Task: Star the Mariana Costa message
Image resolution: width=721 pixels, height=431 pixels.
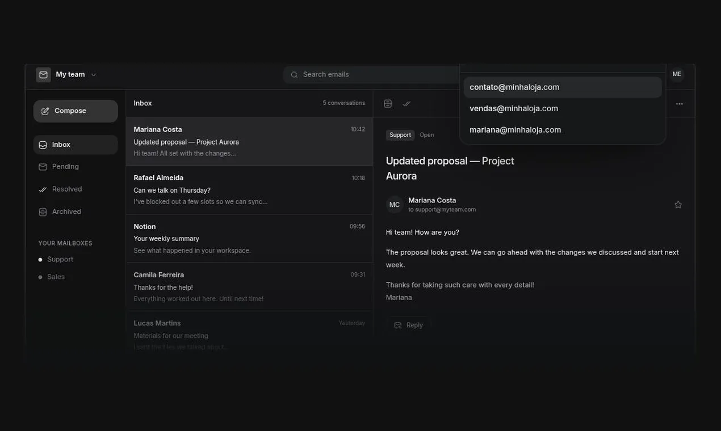Action: click(x=678, y=205)
